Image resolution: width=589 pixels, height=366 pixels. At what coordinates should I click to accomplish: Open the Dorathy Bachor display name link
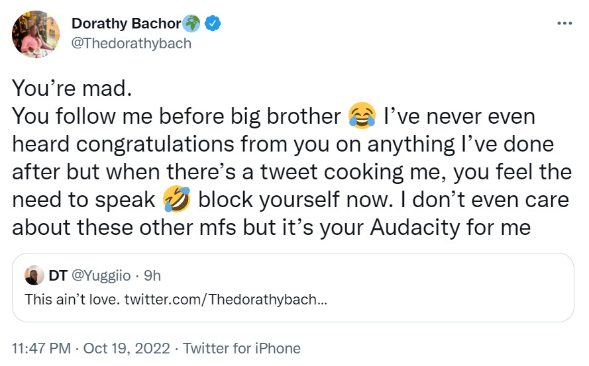[126, 24]
